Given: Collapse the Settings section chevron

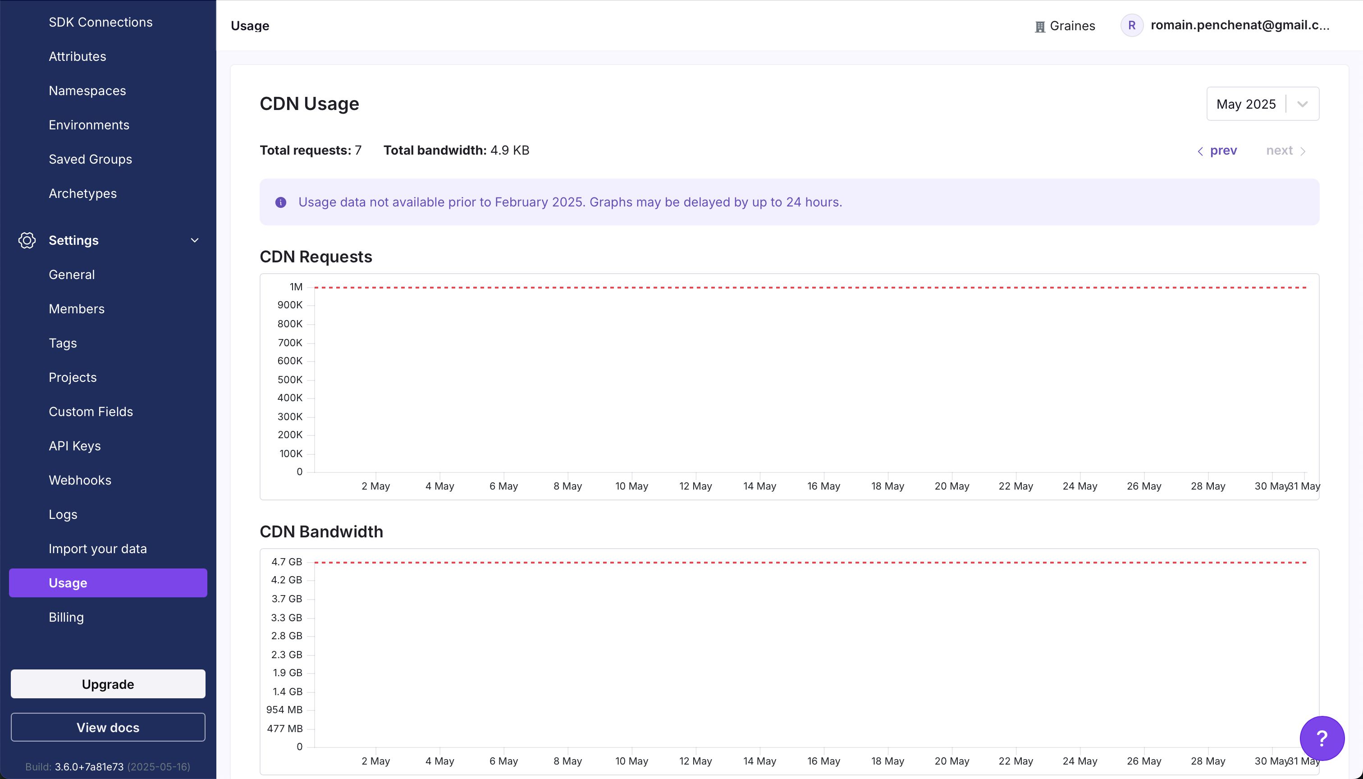Looking at the screenshot, I should (x=195, y=240).
